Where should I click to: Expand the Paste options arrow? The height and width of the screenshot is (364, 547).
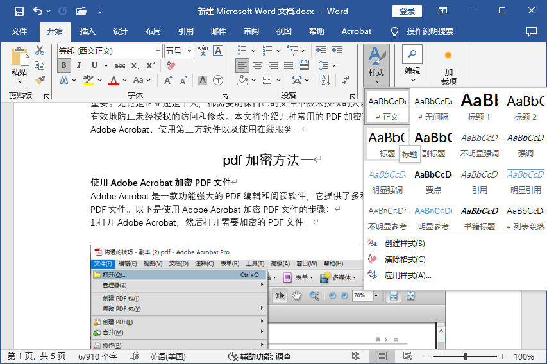20,81
